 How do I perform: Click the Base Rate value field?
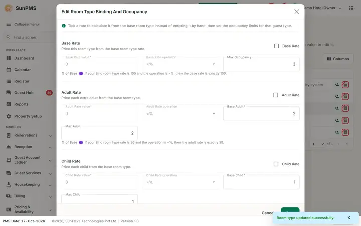pyautogui.click(x=99, y=64)
